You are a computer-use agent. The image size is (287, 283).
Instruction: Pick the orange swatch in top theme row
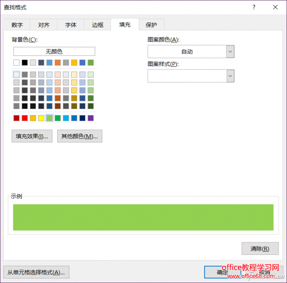[58, 62]
